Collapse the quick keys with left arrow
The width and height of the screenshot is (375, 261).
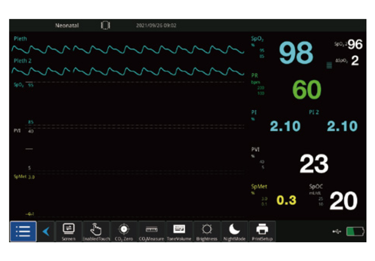[x=46, y=232]
